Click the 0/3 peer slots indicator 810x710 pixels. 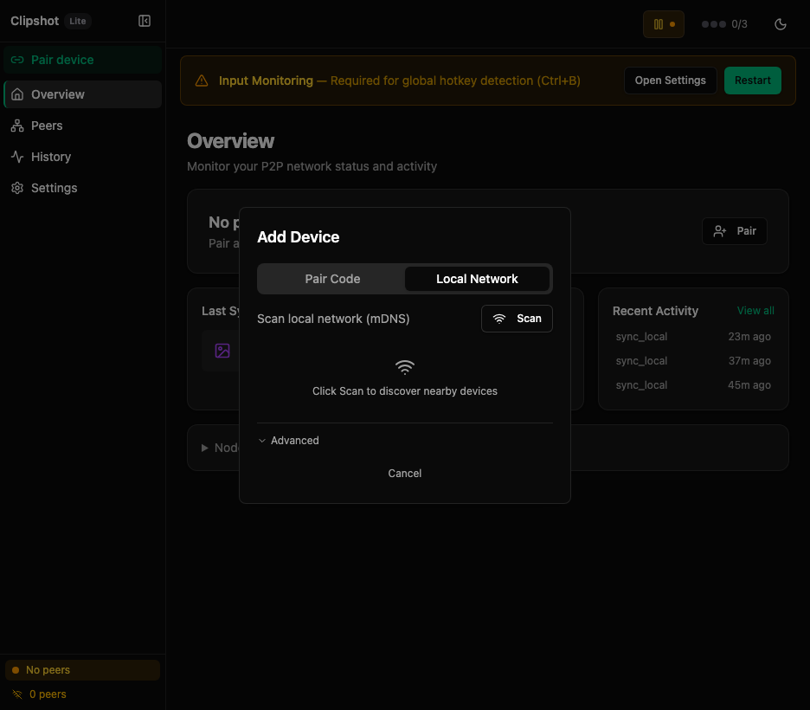click(724, 23)
